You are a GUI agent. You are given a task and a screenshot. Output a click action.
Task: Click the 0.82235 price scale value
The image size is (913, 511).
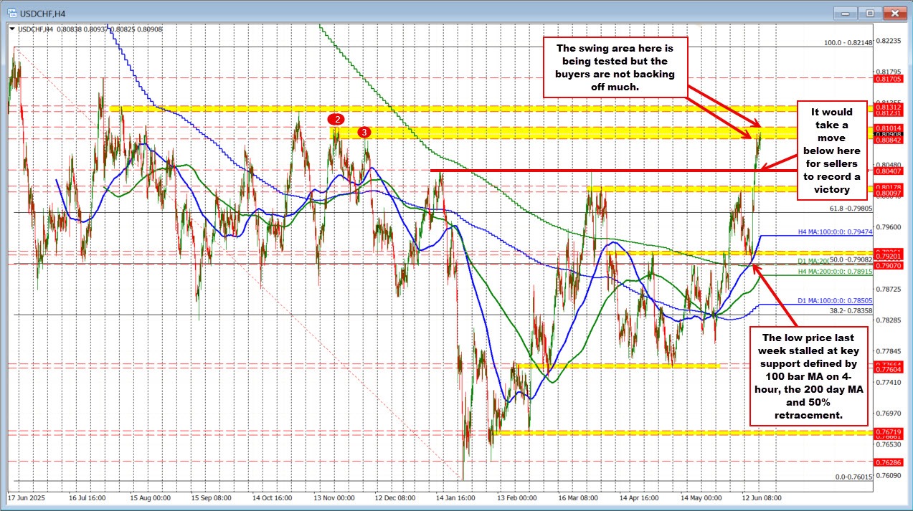click(x=889, y=40)
